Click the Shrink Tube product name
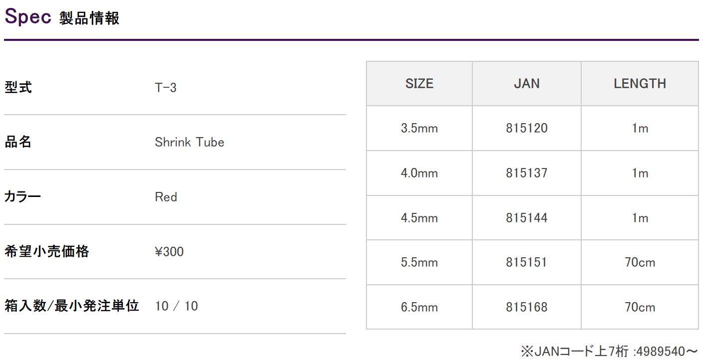Viewport: 701px width, 362px height. (190, 142)
